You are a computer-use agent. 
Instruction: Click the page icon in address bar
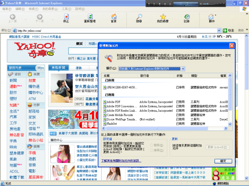pyautogui.click(x=15, y=30)
